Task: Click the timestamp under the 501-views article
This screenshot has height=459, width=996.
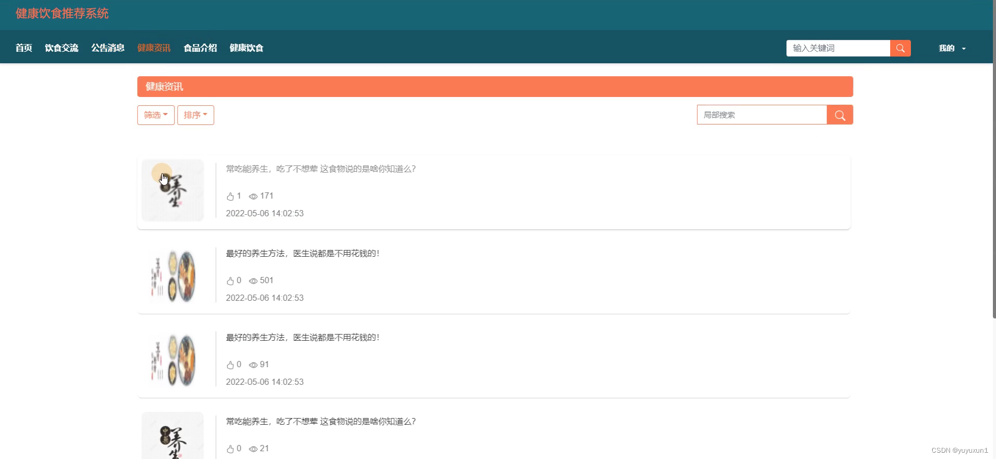Action: coord(265,298)
